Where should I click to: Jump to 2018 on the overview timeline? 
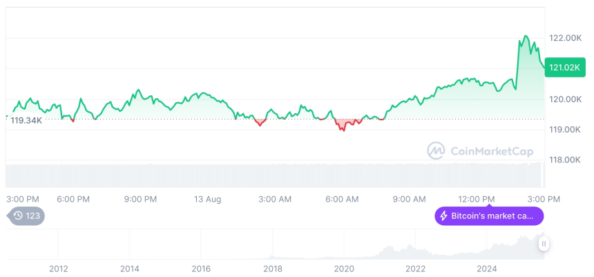[x=272, y=268]
